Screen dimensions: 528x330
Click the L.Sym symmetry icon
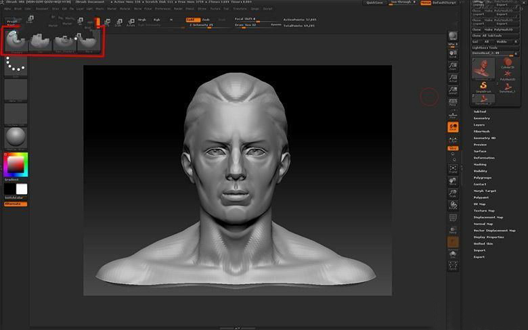[x=453, y=139]
